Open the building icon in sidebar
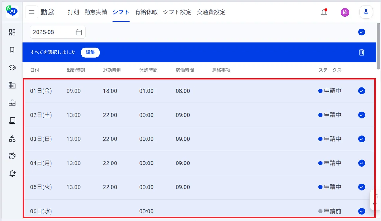 point(12,85)
